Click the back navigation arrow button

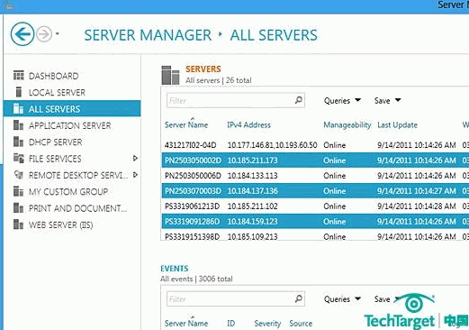click(23, 34)
